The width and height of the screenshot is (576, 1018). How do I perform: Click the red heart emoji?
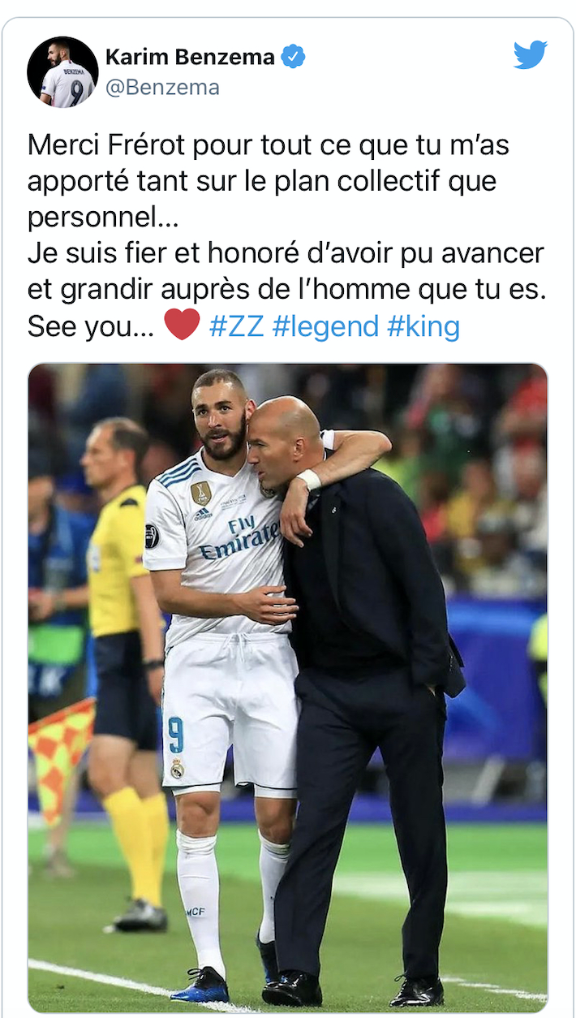click(x=182, y=325)
